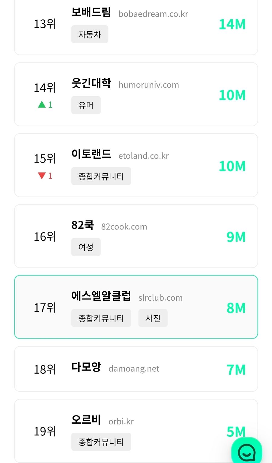Click 종합커뮤니티 tag under 에스엘알클럽
Screen dimensions: 272x463
click(101, 318)
